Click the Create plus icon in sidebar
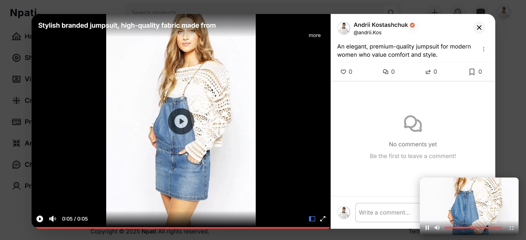Screen dimensions: 526x240 pos(16,101)
